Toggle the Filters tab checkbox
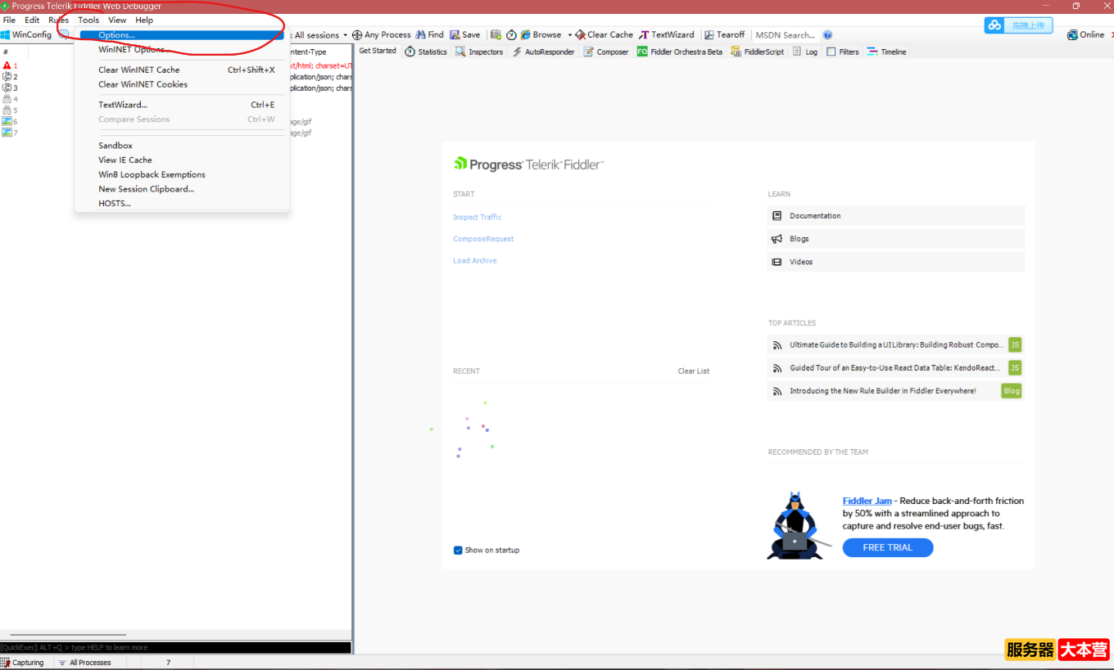 click(x=831, y=52)
